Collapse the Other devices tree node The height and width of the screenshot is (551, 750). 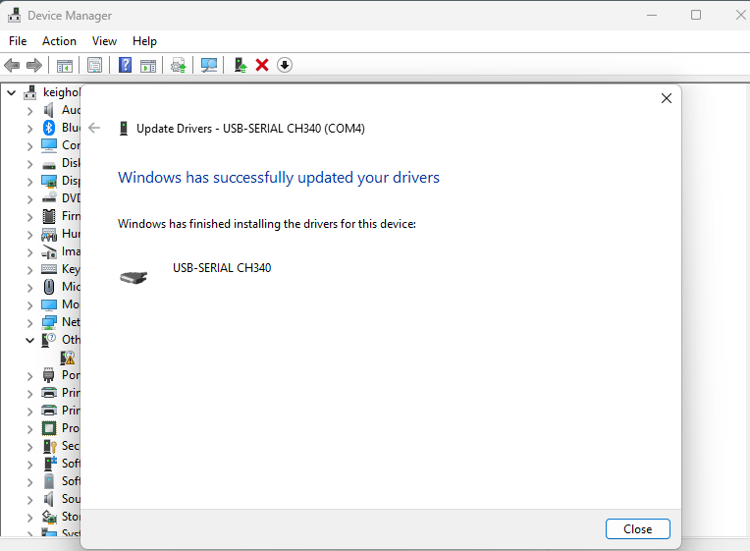pos(29,340)
